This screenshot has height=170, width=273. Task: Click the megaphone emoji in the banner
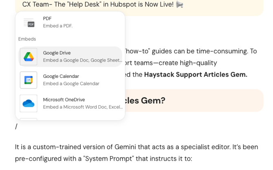point(179,5)
